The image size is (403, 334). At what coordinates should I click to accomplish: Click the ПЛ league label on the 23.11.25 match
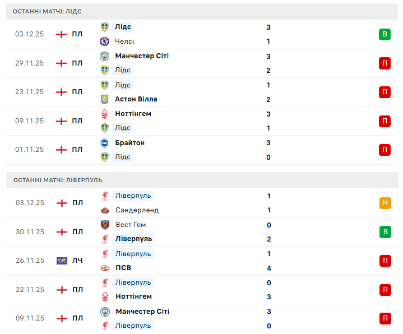(77, 92)
